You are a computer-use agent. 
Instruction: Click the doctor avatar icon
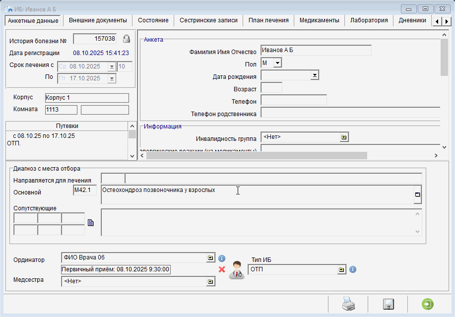[x=236, y=270]
